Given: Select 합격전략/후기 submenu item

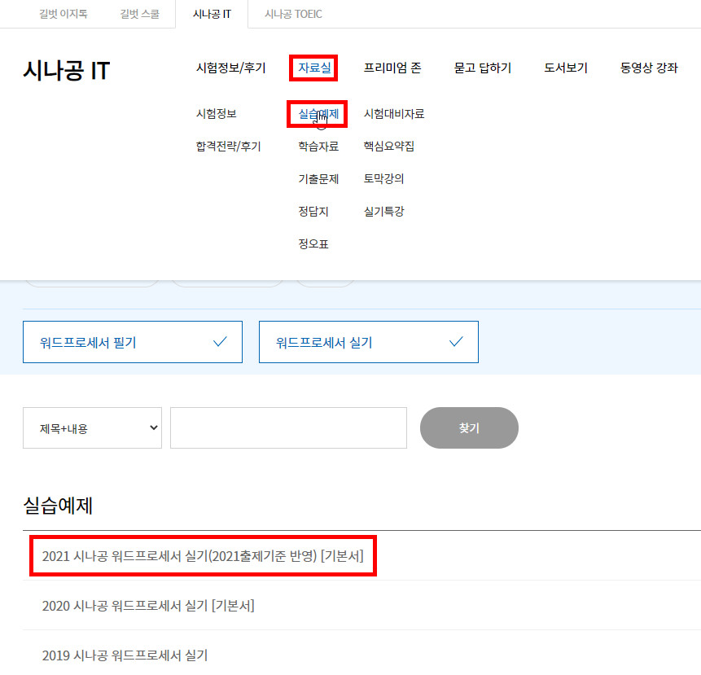Looking at the screenshot, I should 228,147.
